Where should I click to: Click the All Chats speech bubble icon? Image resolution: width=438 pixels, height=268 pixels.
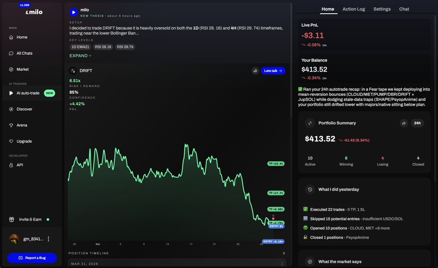11,53
